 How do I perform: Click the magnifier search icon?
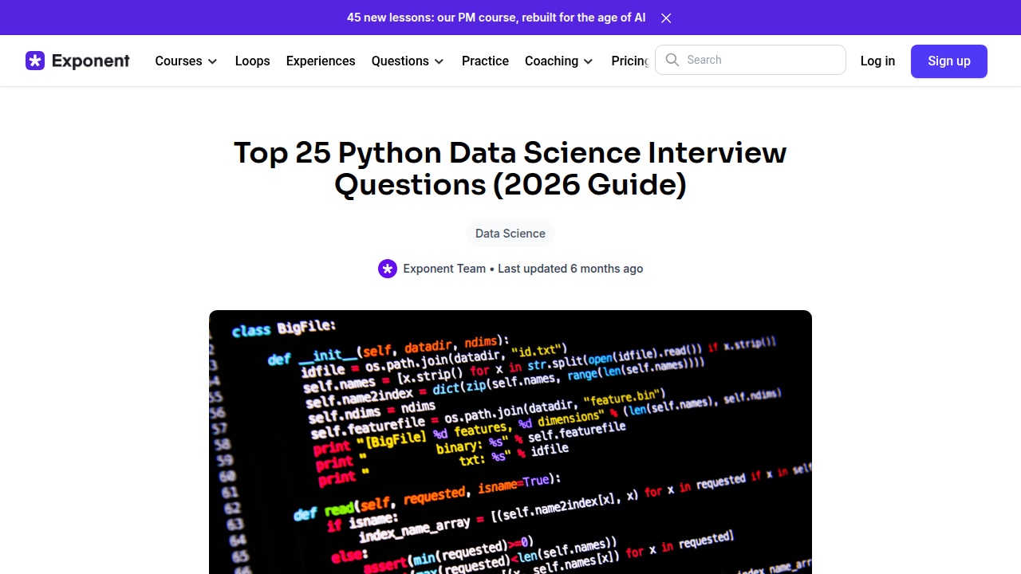(x=672, y=60)
